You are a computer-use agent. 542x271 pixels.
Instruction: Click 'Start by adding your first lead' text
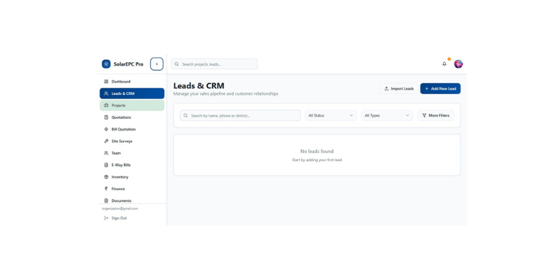pos(317,160)
